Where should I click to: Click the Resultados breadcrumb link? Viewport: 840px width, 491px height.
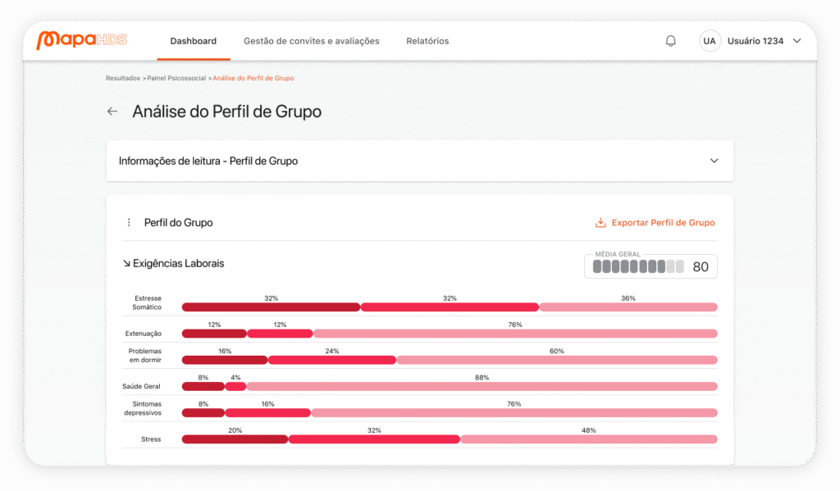coord(123,78)
